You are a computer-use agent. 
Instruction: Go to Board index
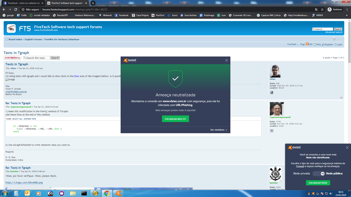[15, 39]
